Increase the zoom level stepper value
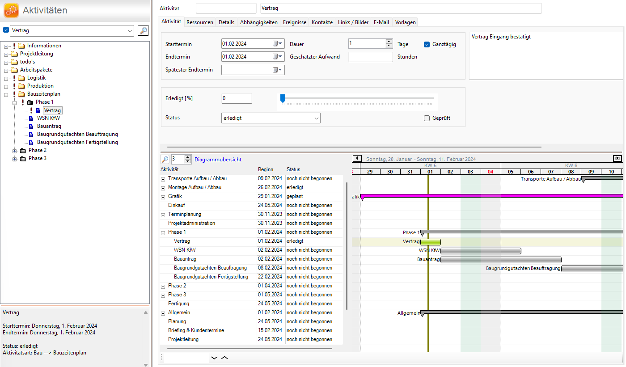626x367 pixels. tap(188, 157)
